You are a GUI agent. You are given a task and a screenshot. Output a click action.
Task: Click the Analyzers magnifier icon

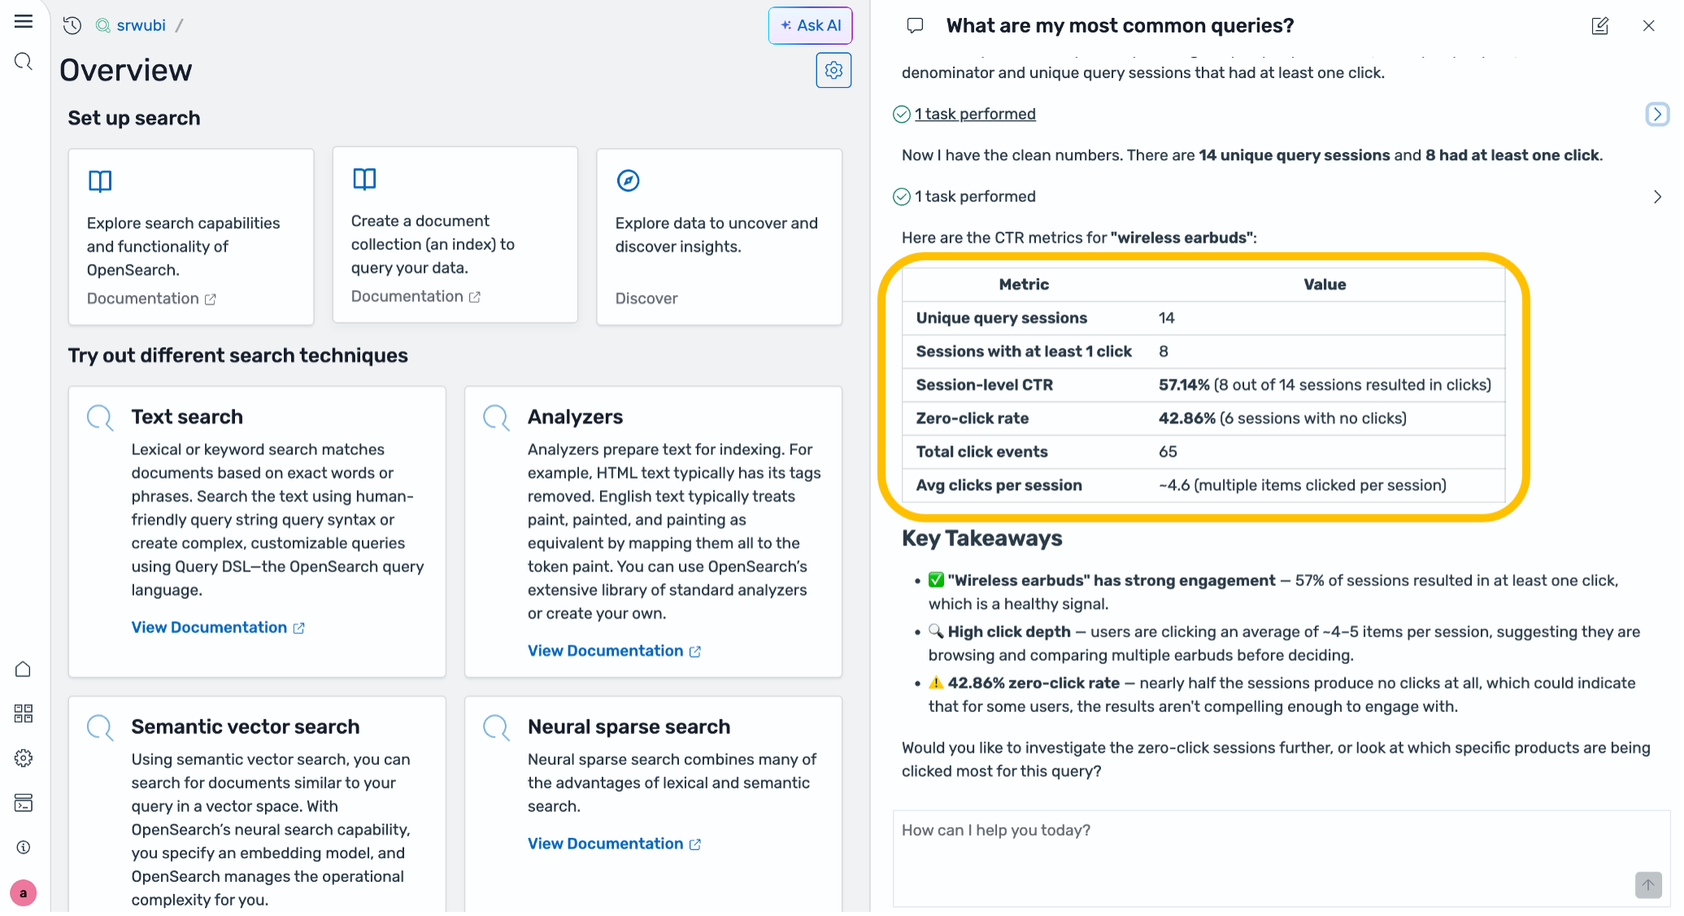click(x=496, y=418)
